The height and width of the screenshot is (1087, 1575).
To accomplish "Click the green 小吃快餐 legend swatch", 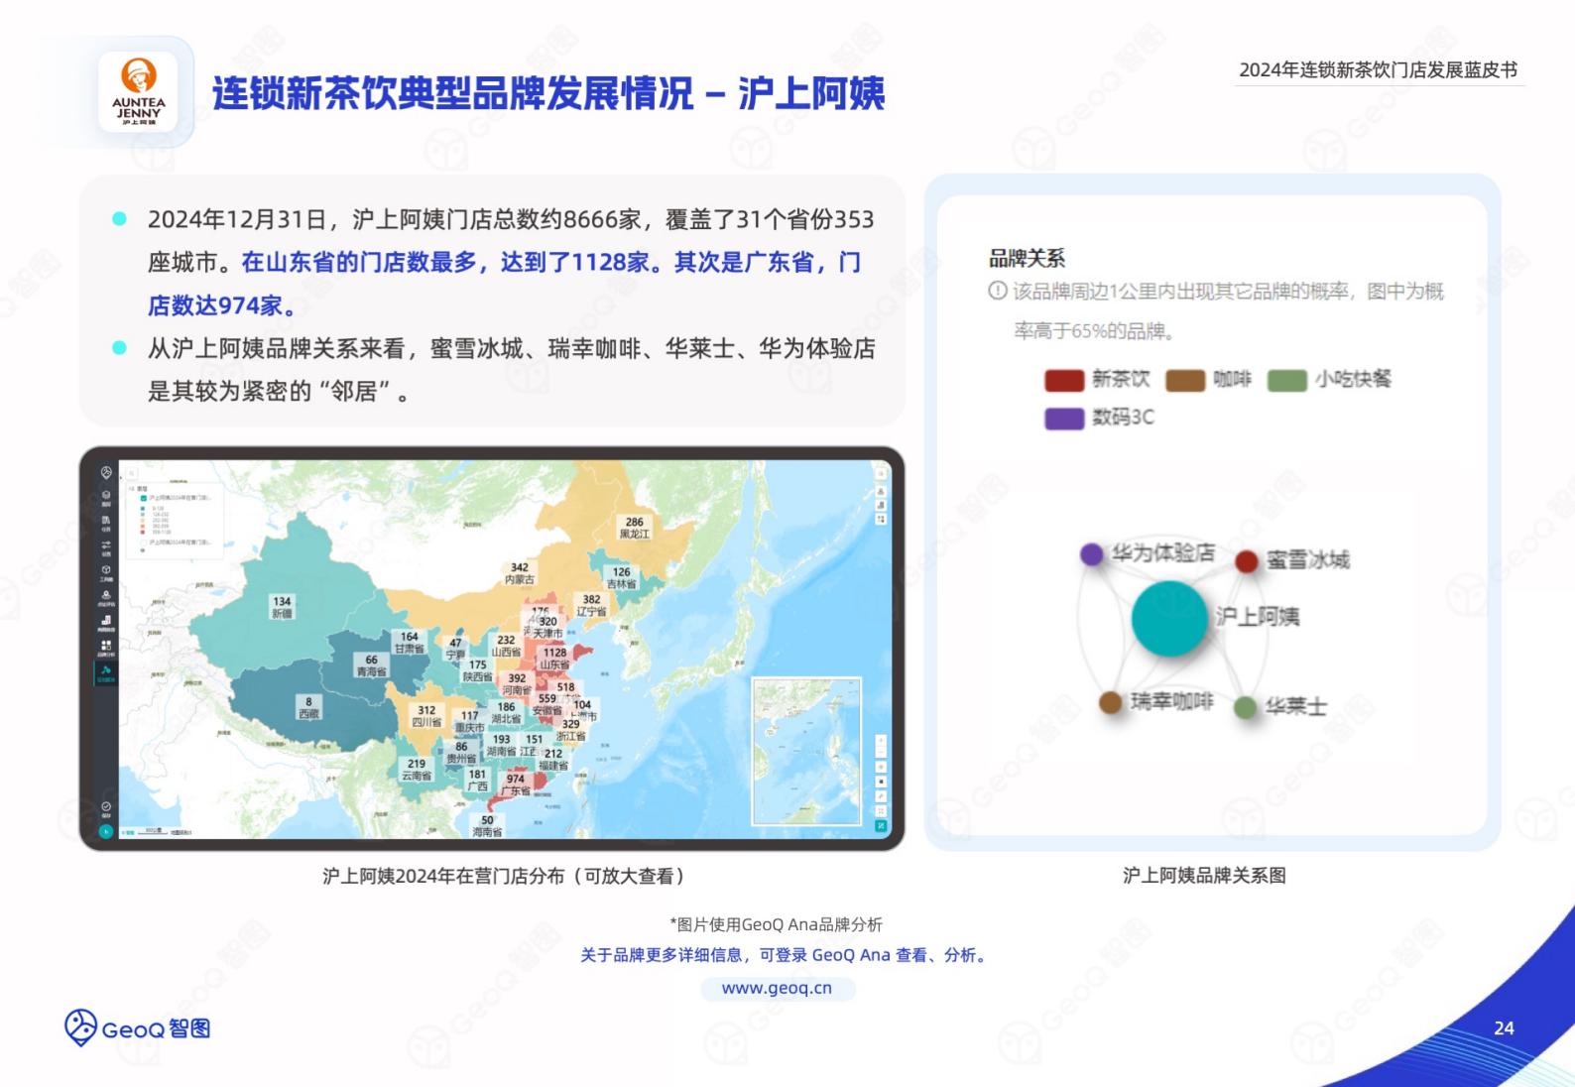I will pos(1287,380).
